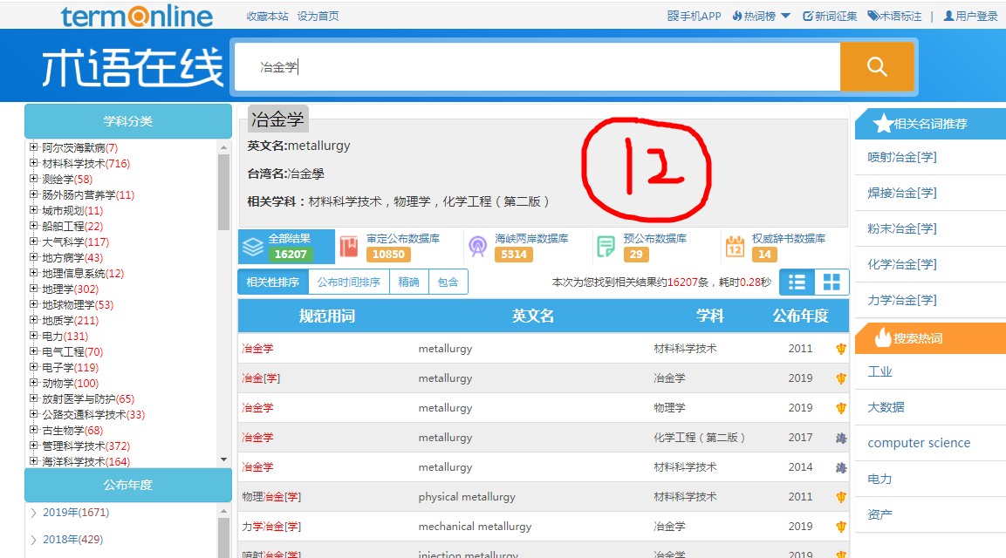This screenshot has height=558, width=1006.
Task: Click the orange search magnifier button
Action: click(x=877, y=66)
